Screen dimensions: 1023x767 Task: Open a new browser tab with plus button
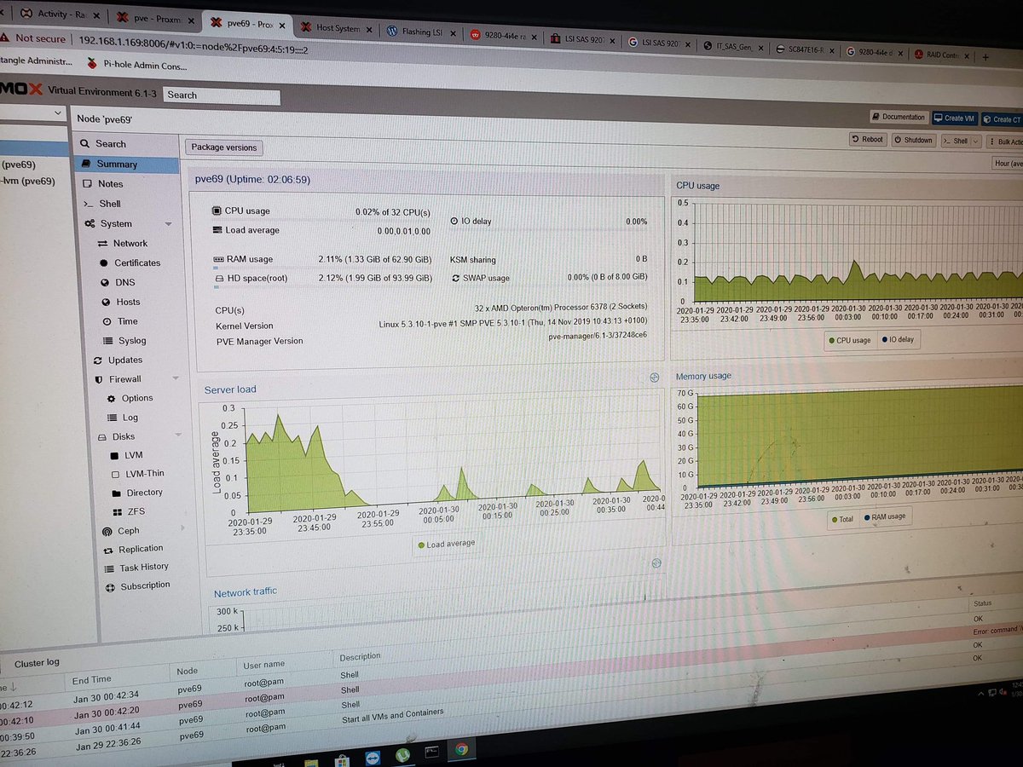985,57
